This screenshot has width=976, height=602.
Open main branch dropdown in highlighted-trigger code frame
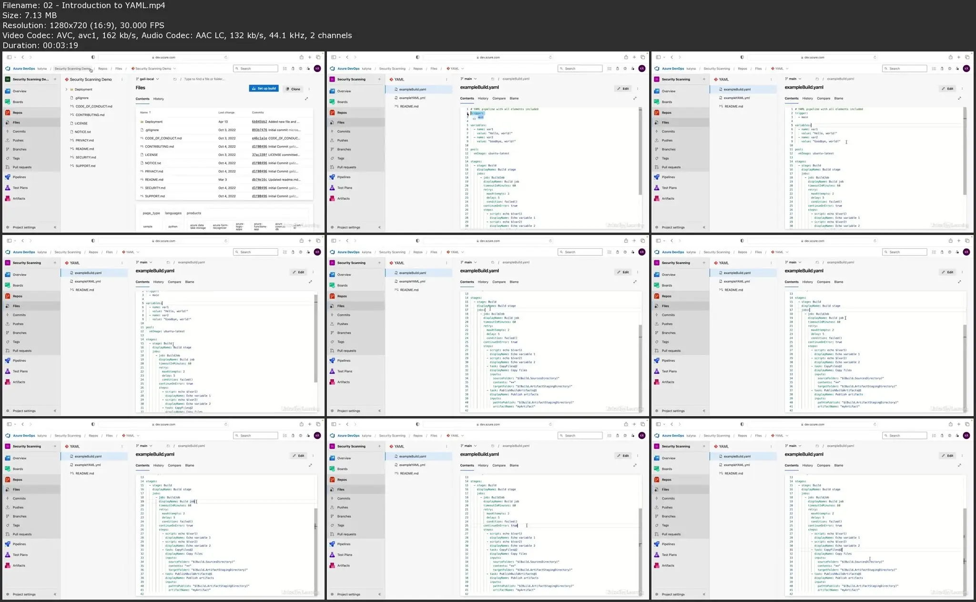pyautogui.click(x=469, y=79)
